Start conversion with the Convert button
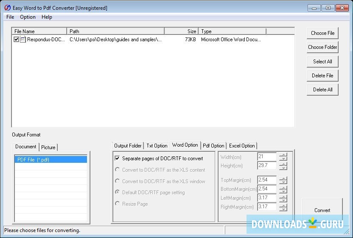 322,210
